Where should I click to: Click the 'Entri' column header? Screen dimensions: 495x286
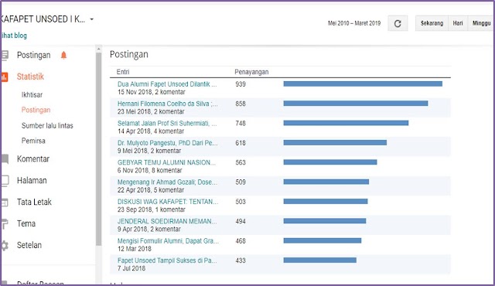[123, 72]
